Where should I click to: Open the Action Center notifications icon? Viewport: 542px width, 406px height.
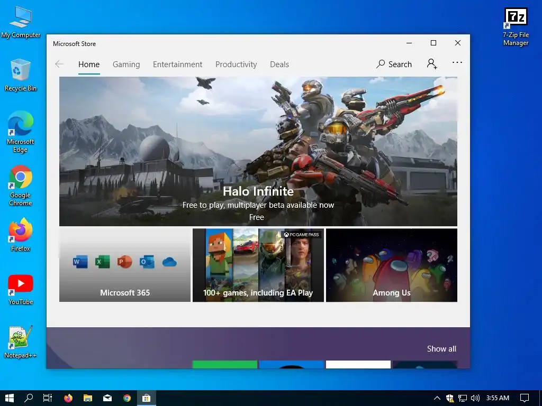(525, 398)
